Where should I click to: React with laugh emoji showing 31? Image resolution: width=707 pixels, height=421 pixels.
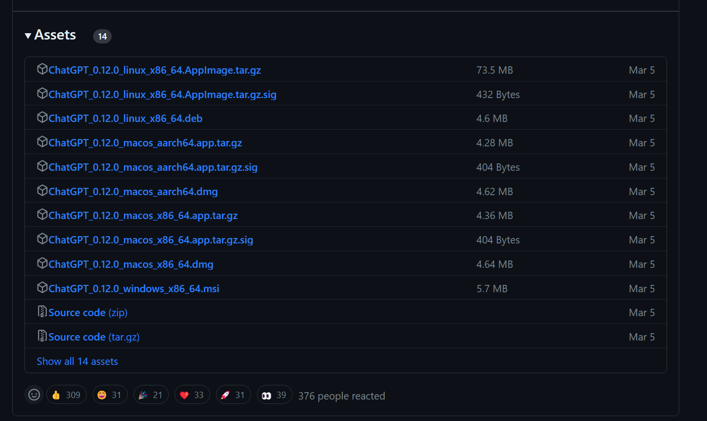pyautogui.click(x=110, y=395)
